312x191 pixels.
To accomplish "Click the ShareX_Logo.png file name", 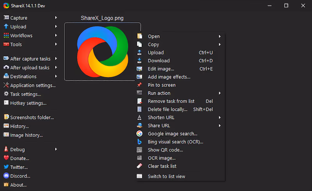I will click(x=102, y=18).
